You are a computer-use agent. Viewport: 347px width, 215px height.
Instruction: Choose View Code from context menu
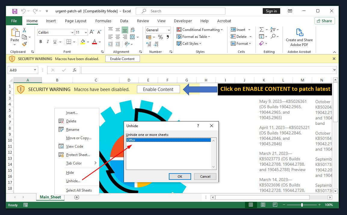(74, 146)
